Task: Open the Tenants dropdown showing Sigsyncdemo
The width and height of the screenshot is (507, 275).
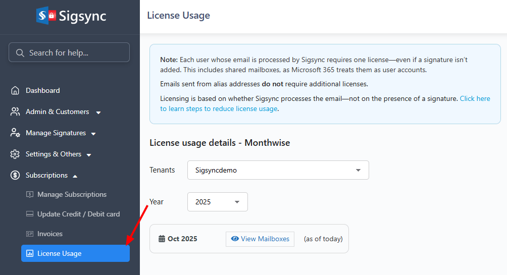Action: (x=278, y=170)
